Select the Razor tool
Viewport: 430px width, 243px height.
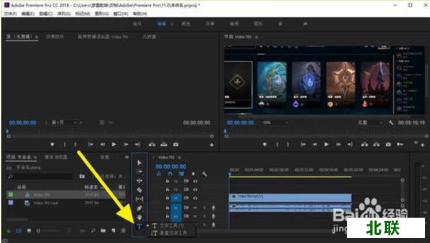coord(139,189)
